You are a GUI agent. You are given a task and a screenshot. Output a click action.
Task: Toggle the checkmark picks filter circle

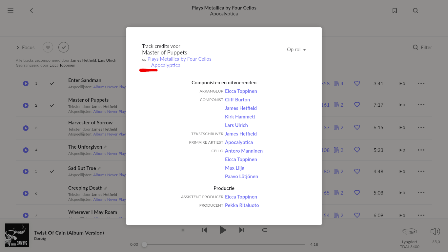tap(64, 47)
